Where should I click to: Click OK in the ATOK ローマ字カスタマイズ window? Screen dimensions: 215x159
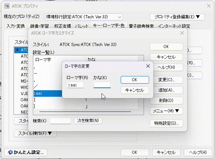[x=166, y=47]
